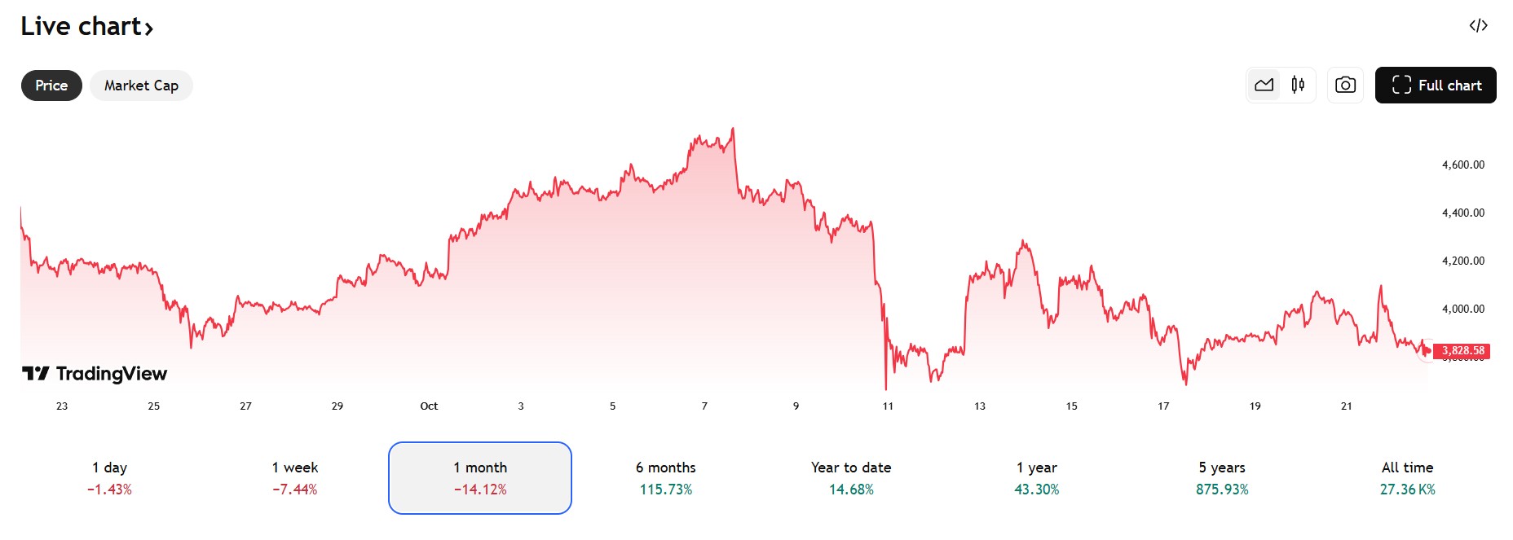Select Year to date range
1513x540 pixels.
[x=851, y=478]
